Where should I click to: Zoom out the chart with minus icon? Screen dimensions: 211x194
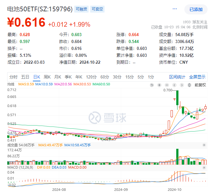[167, 85]
